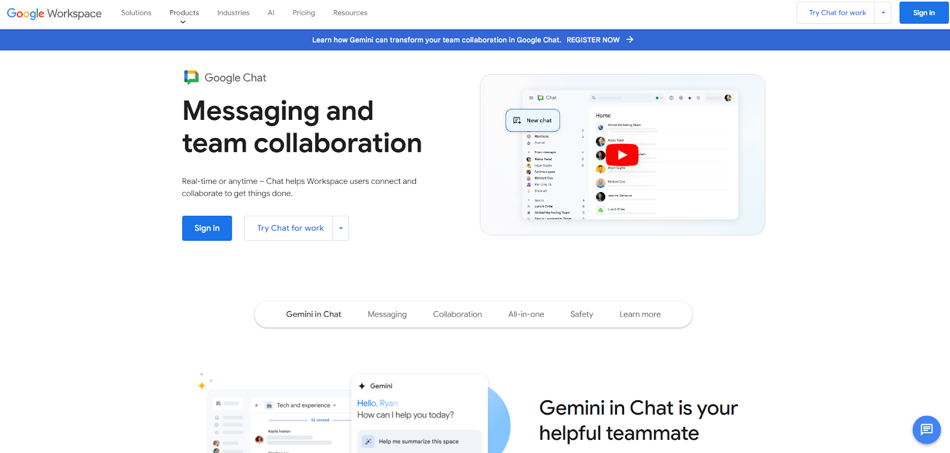This screenshot has height=453, width=950.
Task: Click the header Sign in button
Action: pos(924,12)
